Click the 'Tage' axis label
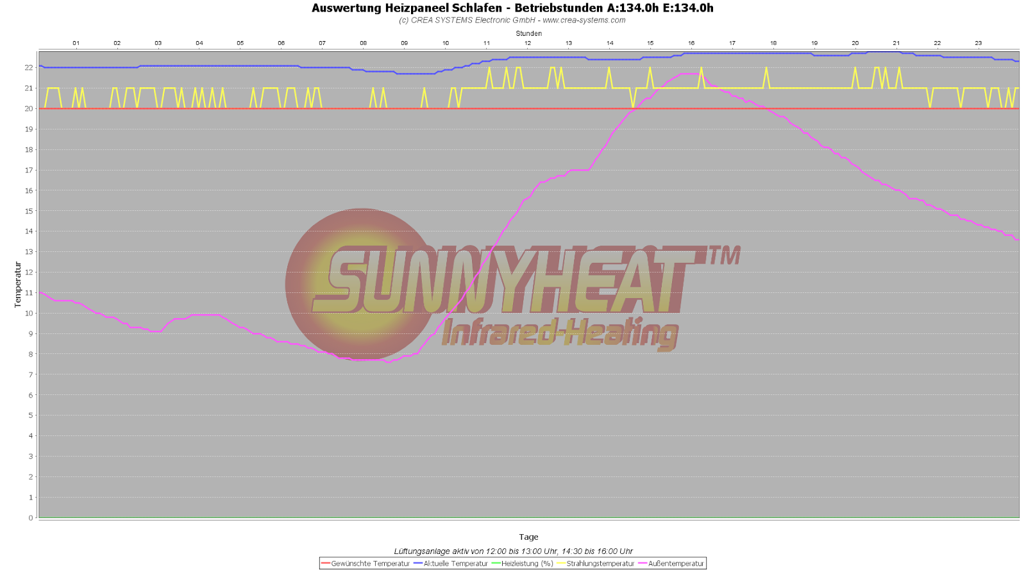The width and height of the screenshot is (1026, 570). point(528,537)
